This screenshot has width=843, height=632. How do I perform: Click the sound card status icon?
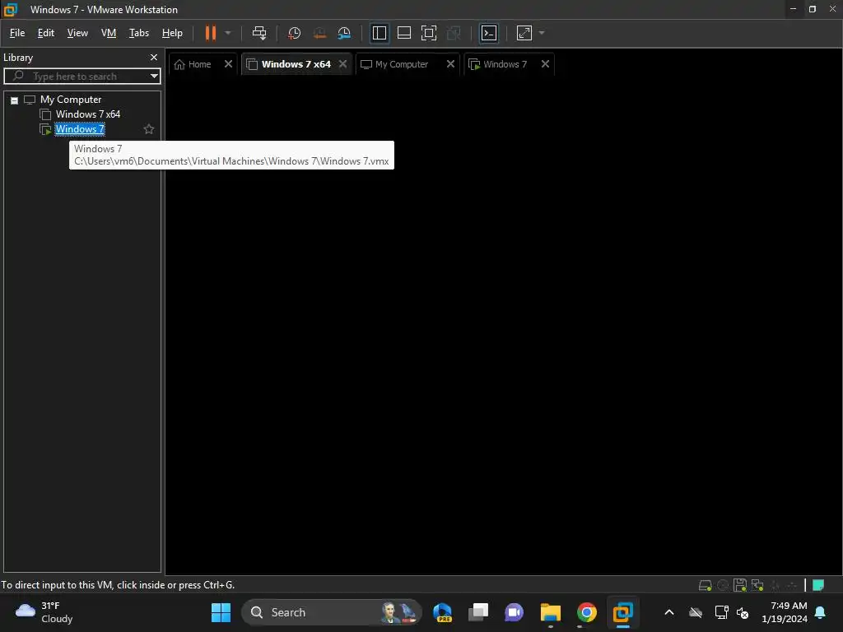tap(775, 585)
